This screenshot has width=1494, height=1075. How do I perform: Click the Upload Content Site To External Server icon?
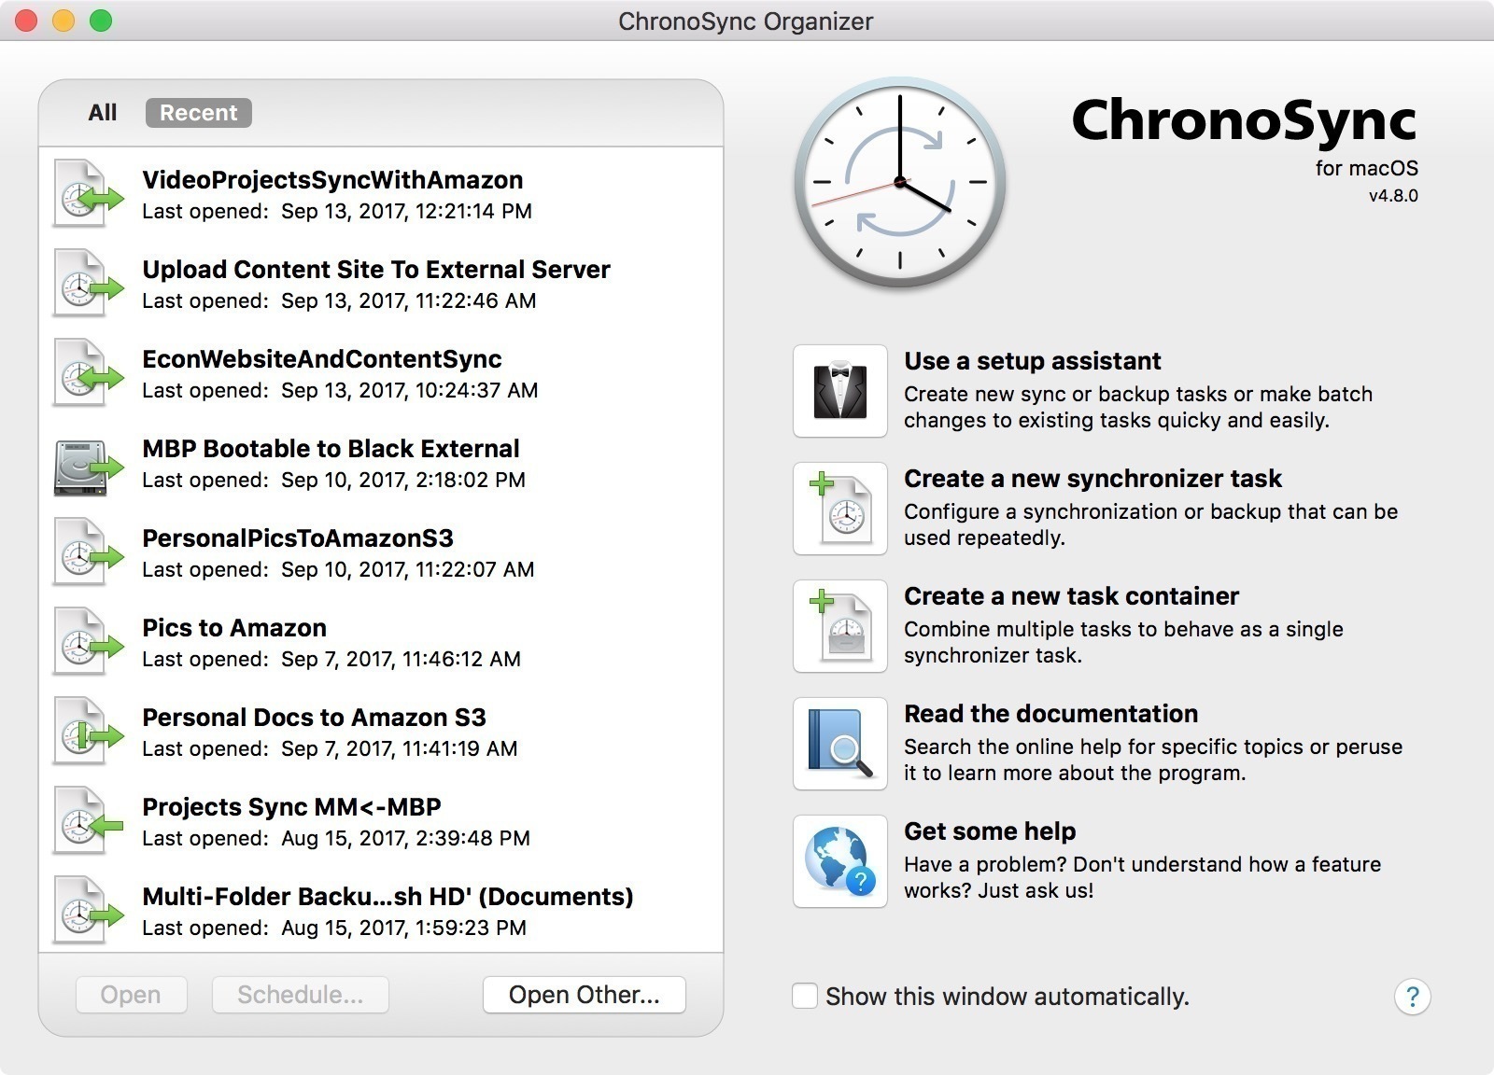tap(88, 284)
